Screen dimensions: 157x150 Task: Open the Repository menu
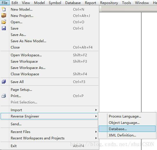tap(109, 3)
